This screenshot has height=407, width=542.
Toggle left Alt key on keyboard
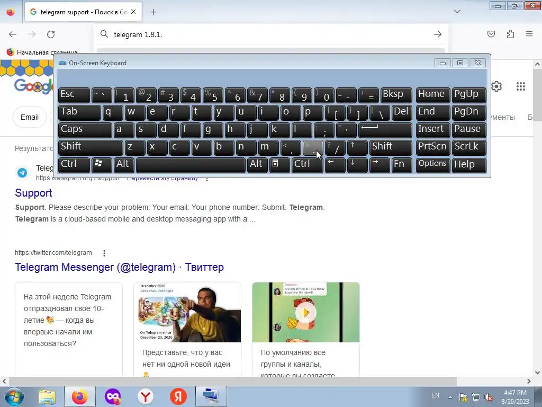(x=124, y=165)
